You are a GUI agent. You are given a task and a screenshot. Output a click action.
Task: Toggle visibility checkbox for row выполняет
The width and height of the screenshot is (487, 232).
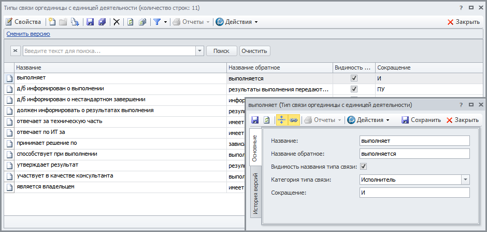(x=354, y=78)
